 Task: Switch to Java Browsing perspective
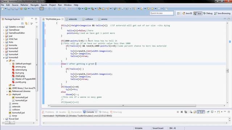click(x=222, y=13)
